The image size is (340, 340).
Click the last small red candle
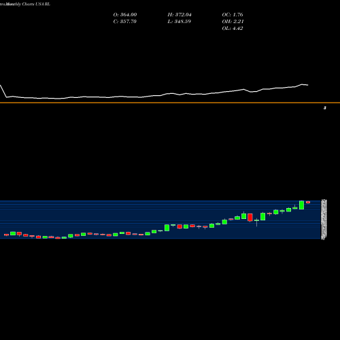(x=308, y=202)
